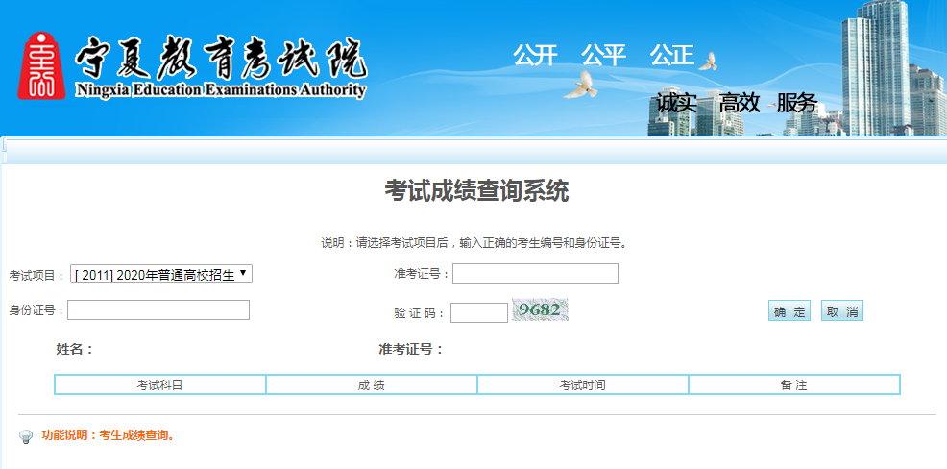
Task: Click the 考试时间 column header
Action: (582, 384)
